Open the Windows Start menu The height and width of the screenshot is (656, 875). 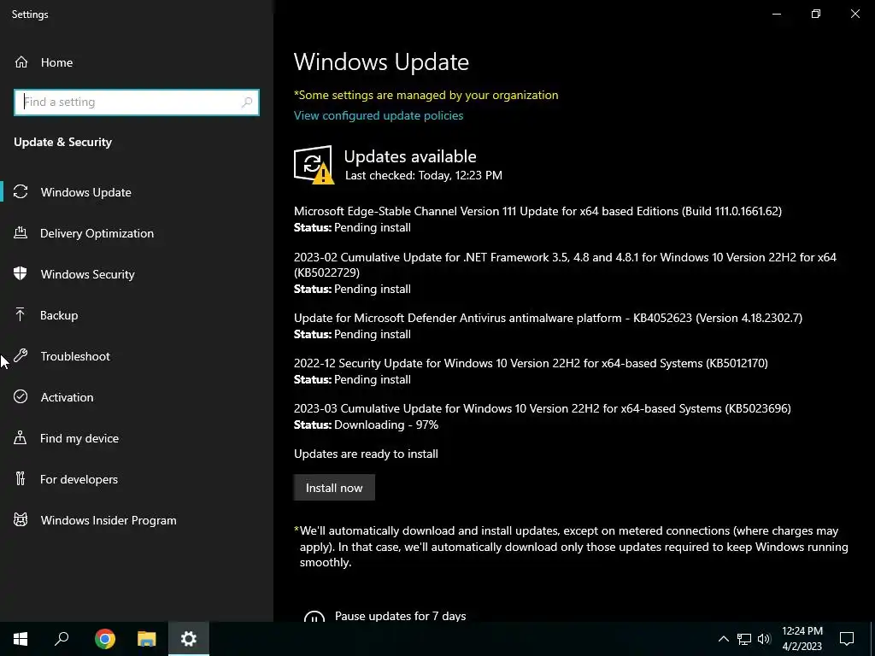(x=21, y=639)
